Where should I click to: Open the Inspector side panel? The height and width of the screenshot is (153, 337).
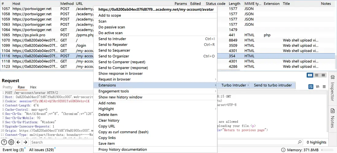[332, 88]
